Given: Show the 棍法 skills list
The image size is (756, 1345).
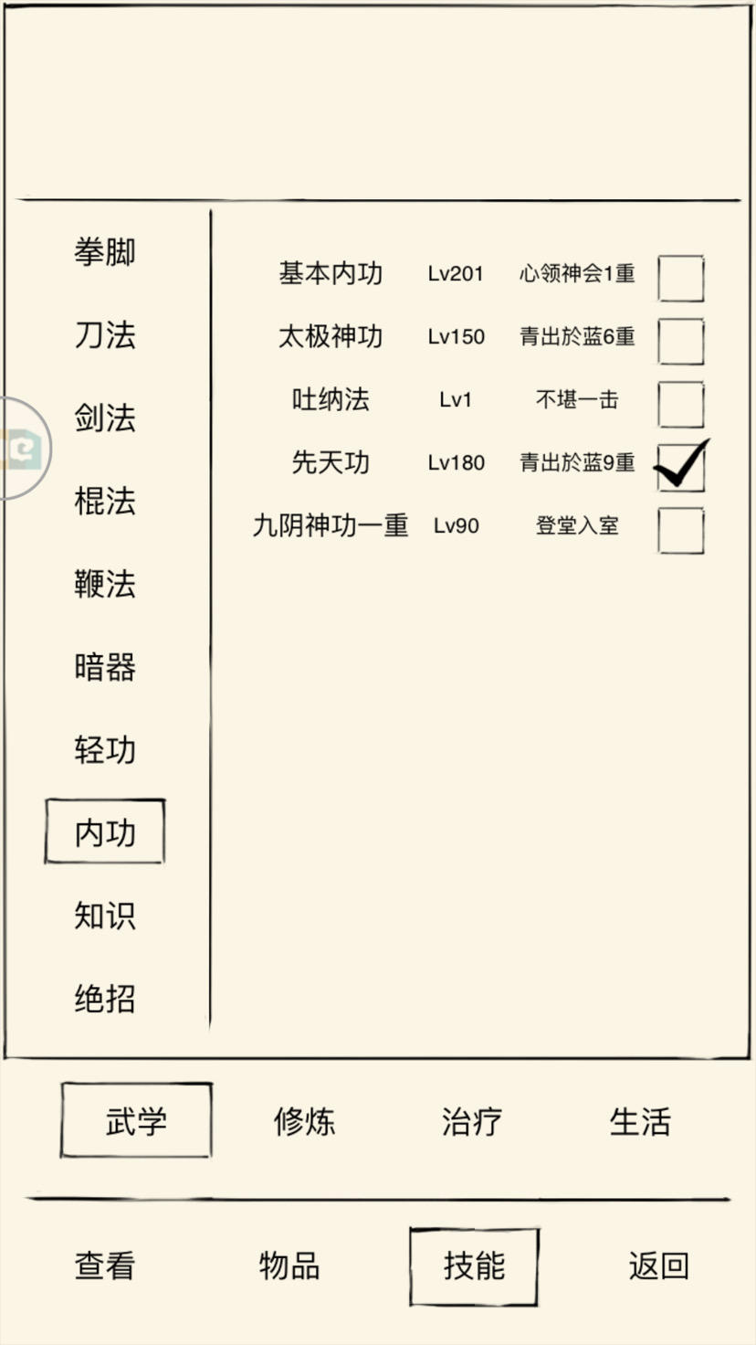Looking at the screenshot, I should click(x=105, y=502).
